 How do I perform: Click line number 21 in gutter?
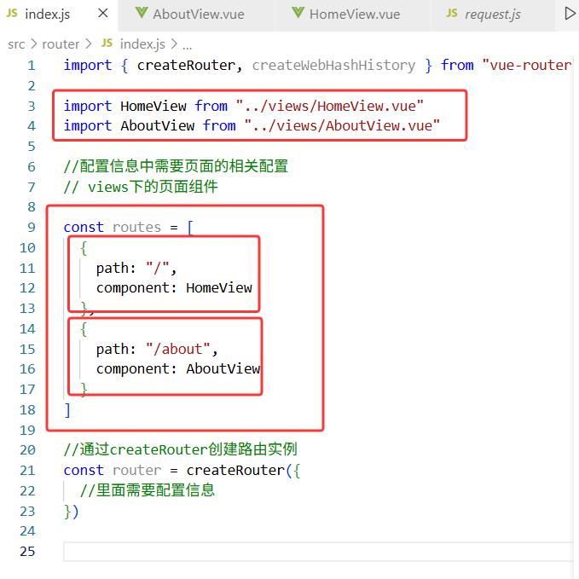pyautogui.click(x=27, y=471)
